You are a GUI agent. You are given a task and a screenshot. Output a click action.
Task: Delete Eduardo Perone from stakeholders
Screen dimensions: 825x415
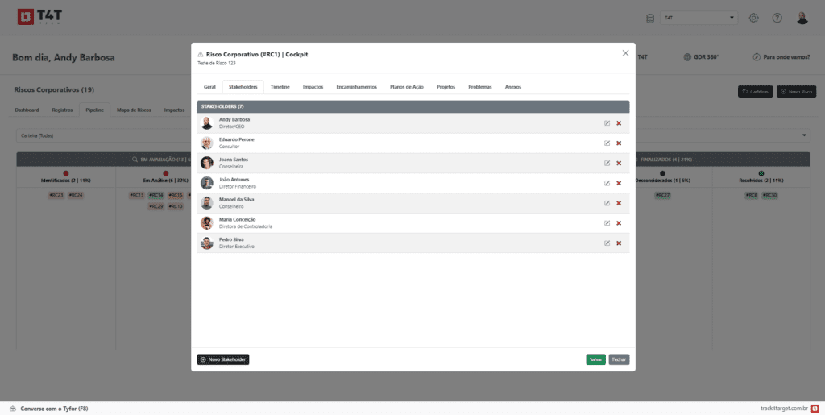coord(619,143)
